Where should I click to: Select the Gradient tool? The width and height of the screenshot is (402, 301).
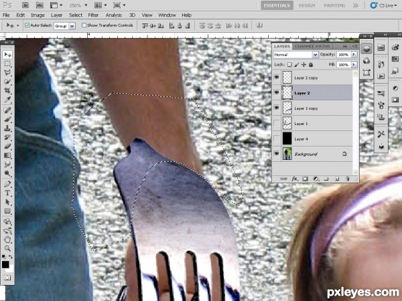7,155
